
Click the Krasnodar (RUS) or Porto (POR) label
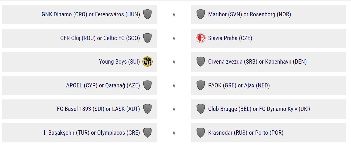point(246,133)
